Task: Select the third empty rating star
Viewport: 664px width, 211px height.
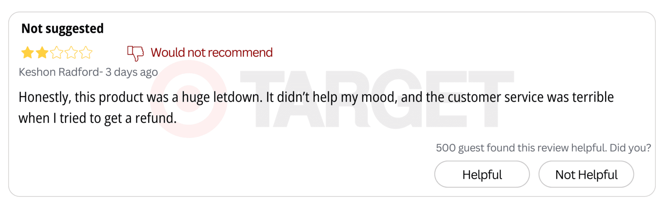Action: point(57,53)
